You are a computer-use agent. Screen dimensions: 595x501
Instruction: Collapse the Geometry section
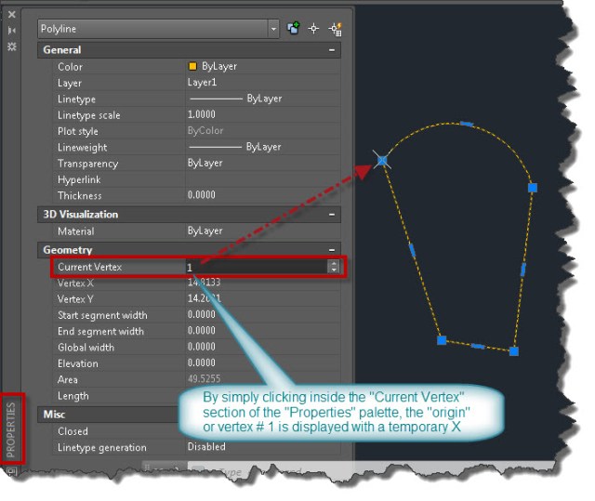tap(332, 250)
